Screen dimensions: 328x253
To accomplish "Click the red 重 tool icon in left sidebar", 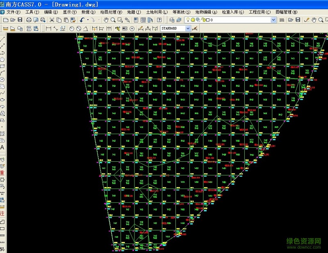I will click(x=2, y=173).
